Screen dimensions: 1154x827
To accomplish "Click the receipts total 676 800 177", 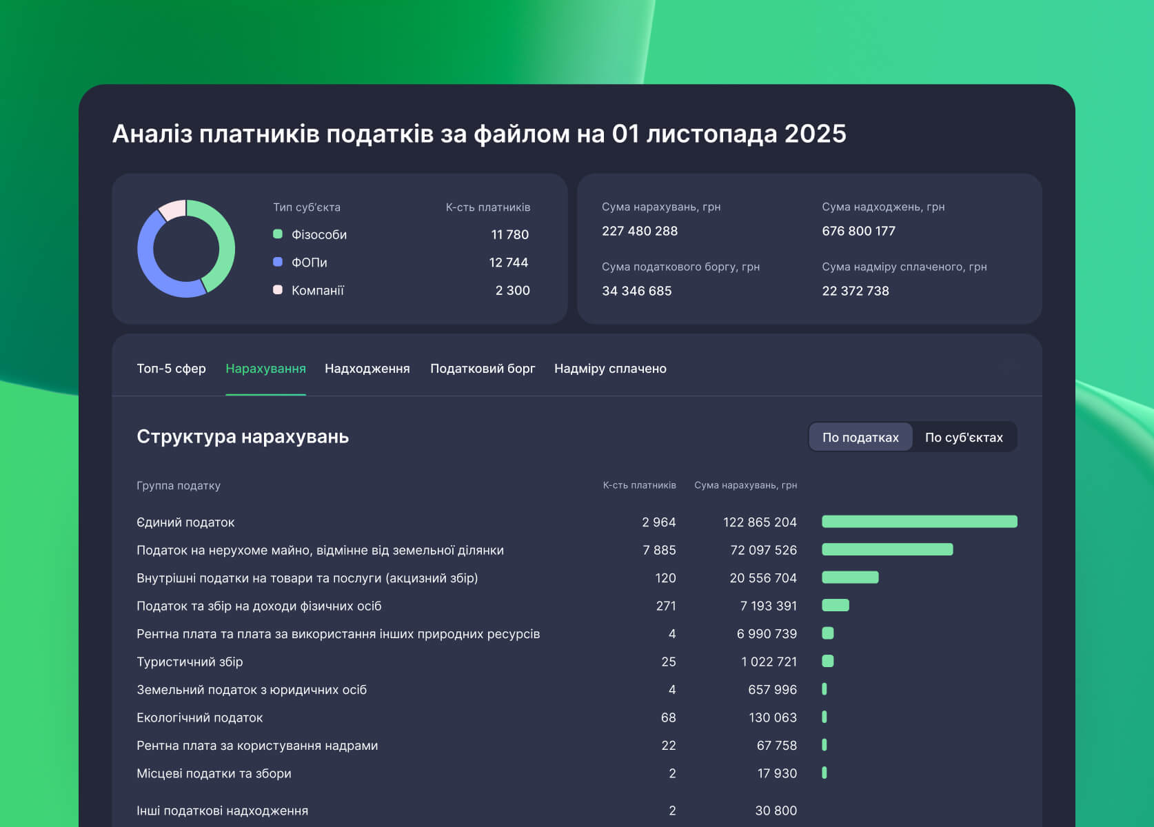I will [858, 231].
